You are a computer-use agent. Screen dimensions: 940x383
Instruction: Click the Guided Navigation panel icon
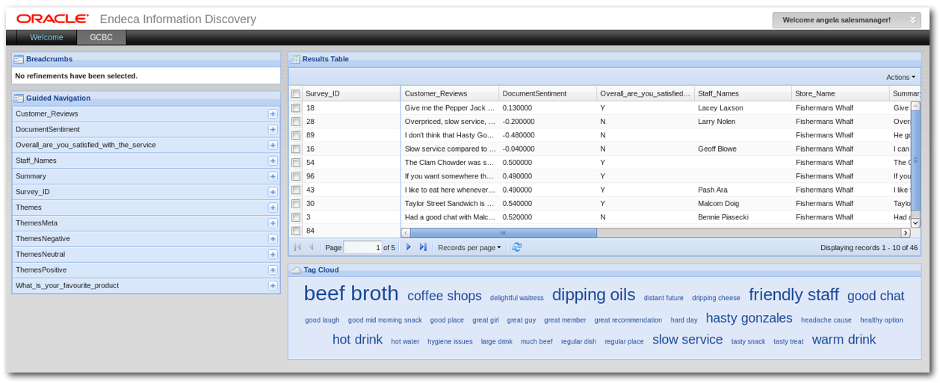point(19,98)
